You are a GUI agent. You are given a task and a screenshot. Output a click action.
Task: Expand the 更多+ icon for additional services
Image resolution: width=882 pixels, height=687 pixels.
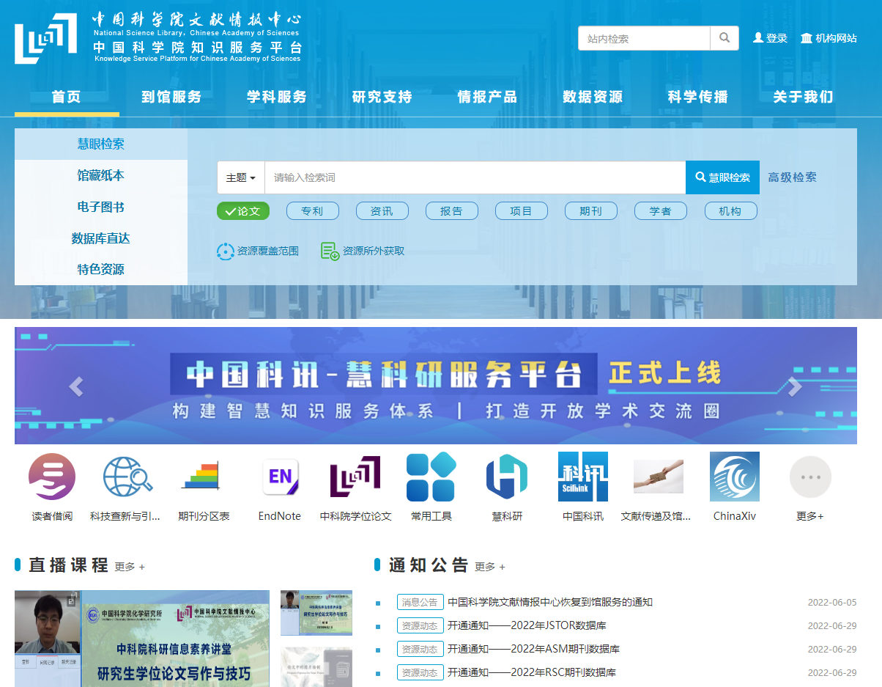(x=809, y=477)
